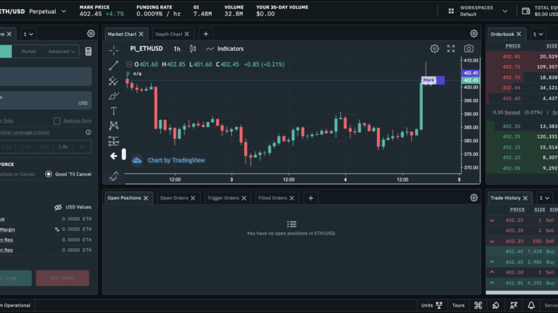Select the 1.6x leverage option
This screenshot has height=313, width=558.
(x=44, y=147)
